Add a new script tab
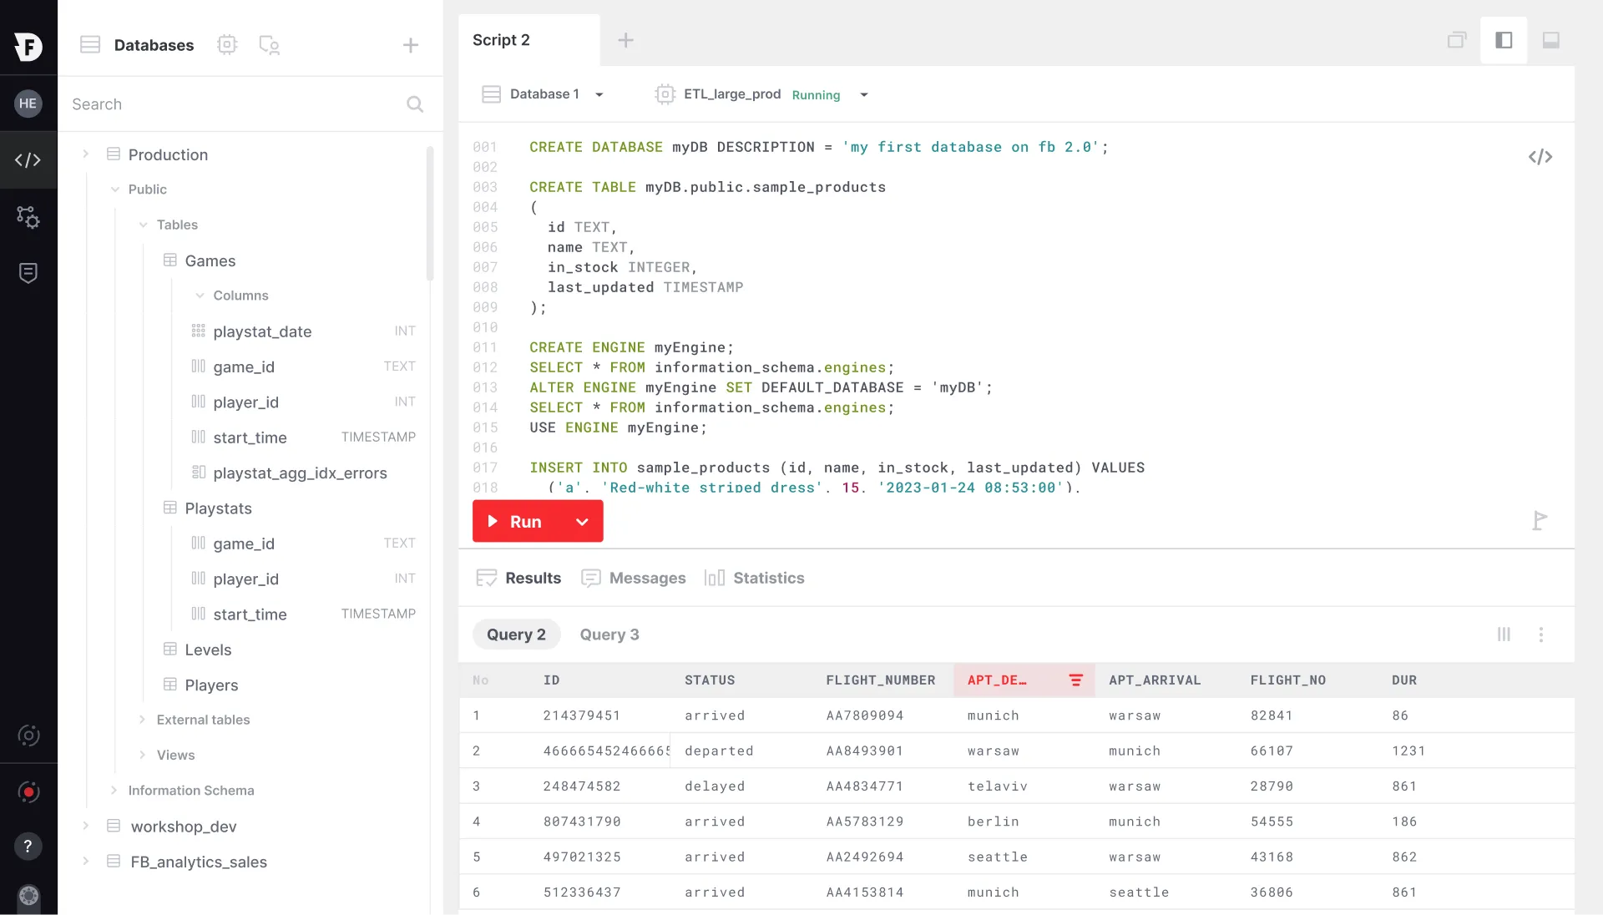 pyautogui.click(x=625, y=40)
